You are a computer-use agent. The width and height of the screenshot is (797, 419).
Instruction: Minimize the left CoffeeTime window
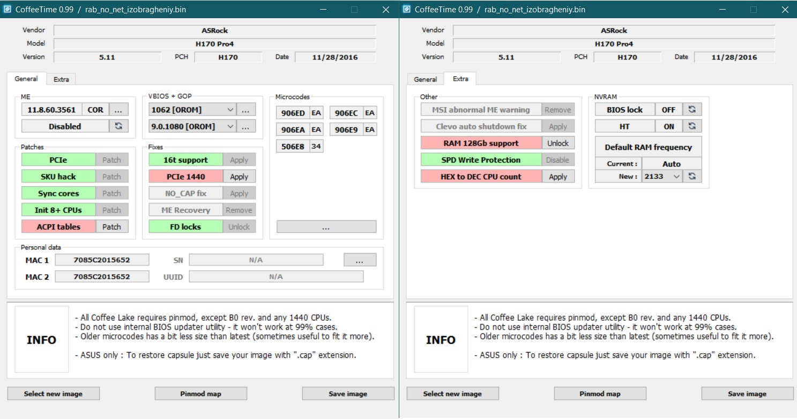pyautogui.click(x=323, y=10)
